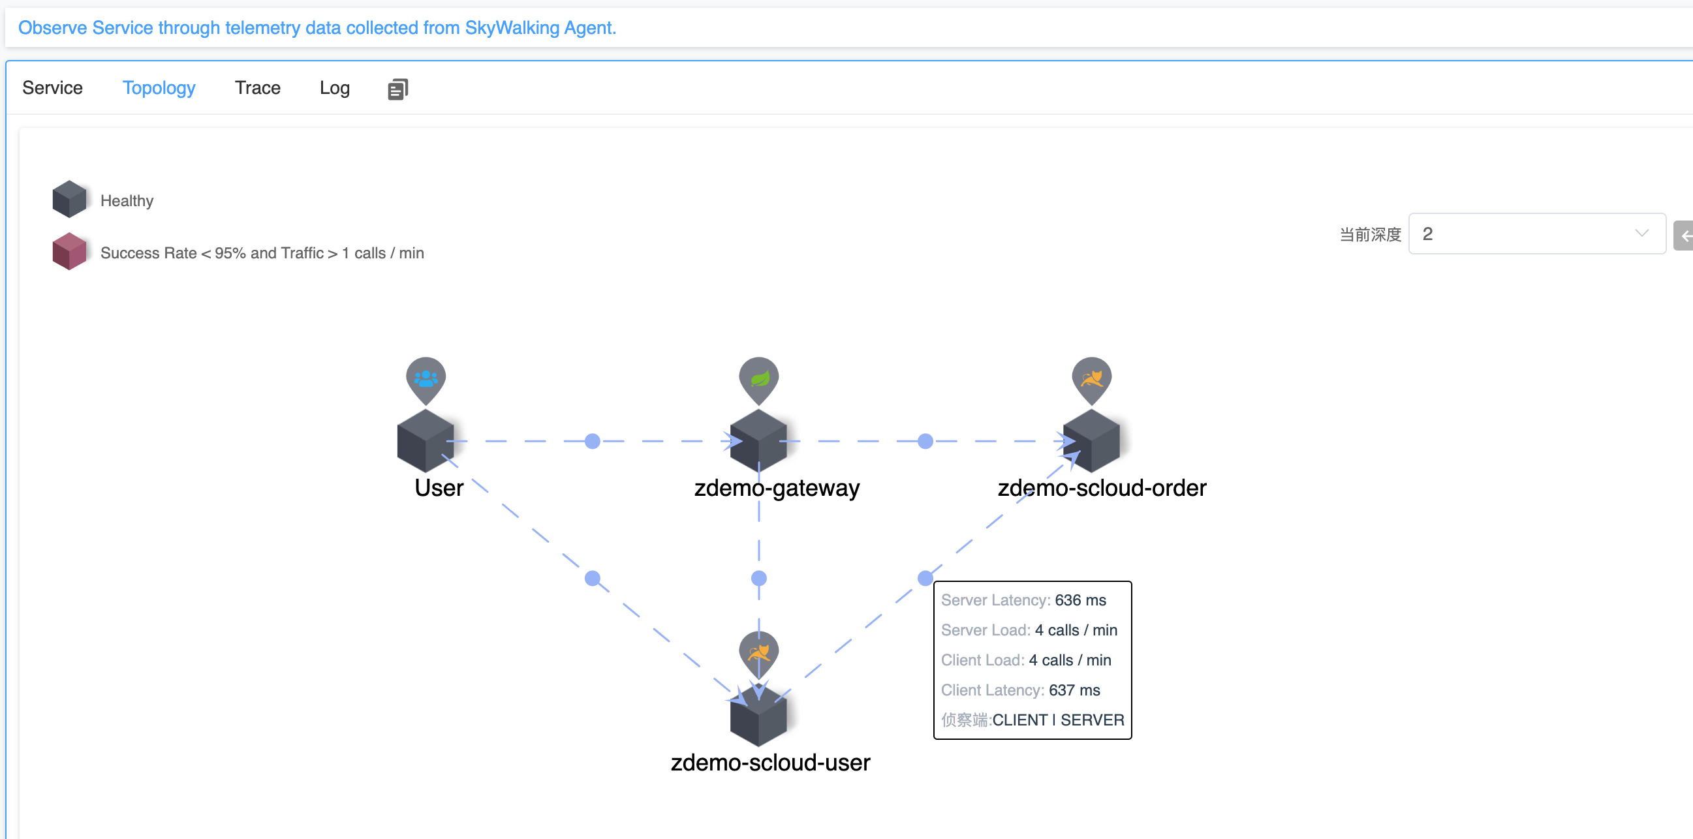Click the 'Client Latency: 637 ms' tooltip line

point(1020,690)
